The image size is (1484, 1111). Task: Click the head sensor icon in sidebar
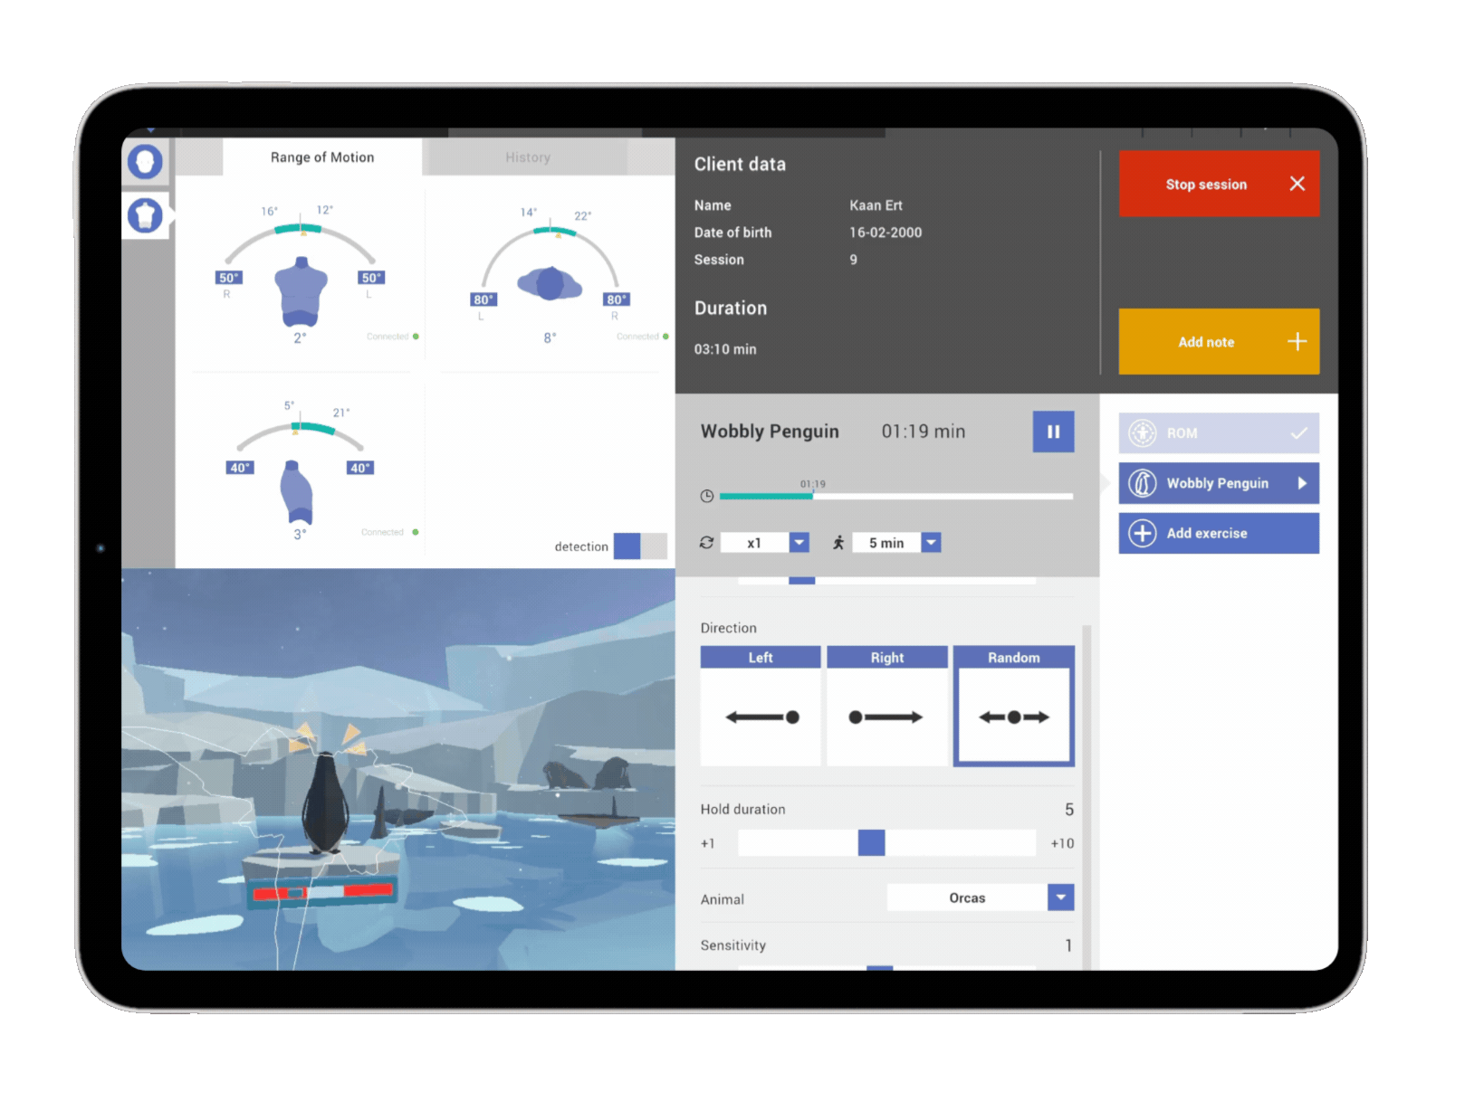[x=145, y=162]
